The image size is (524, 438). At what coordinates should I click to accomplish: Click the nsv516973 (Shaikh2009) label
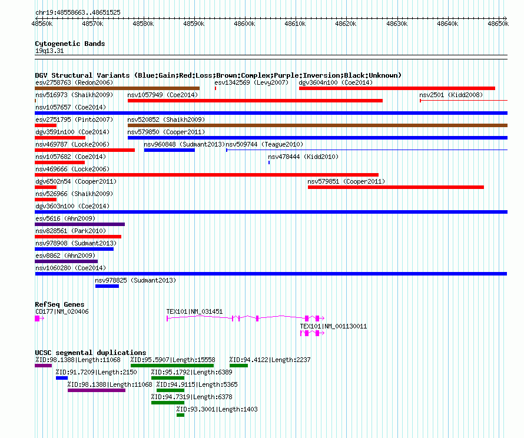click(74, 95)
